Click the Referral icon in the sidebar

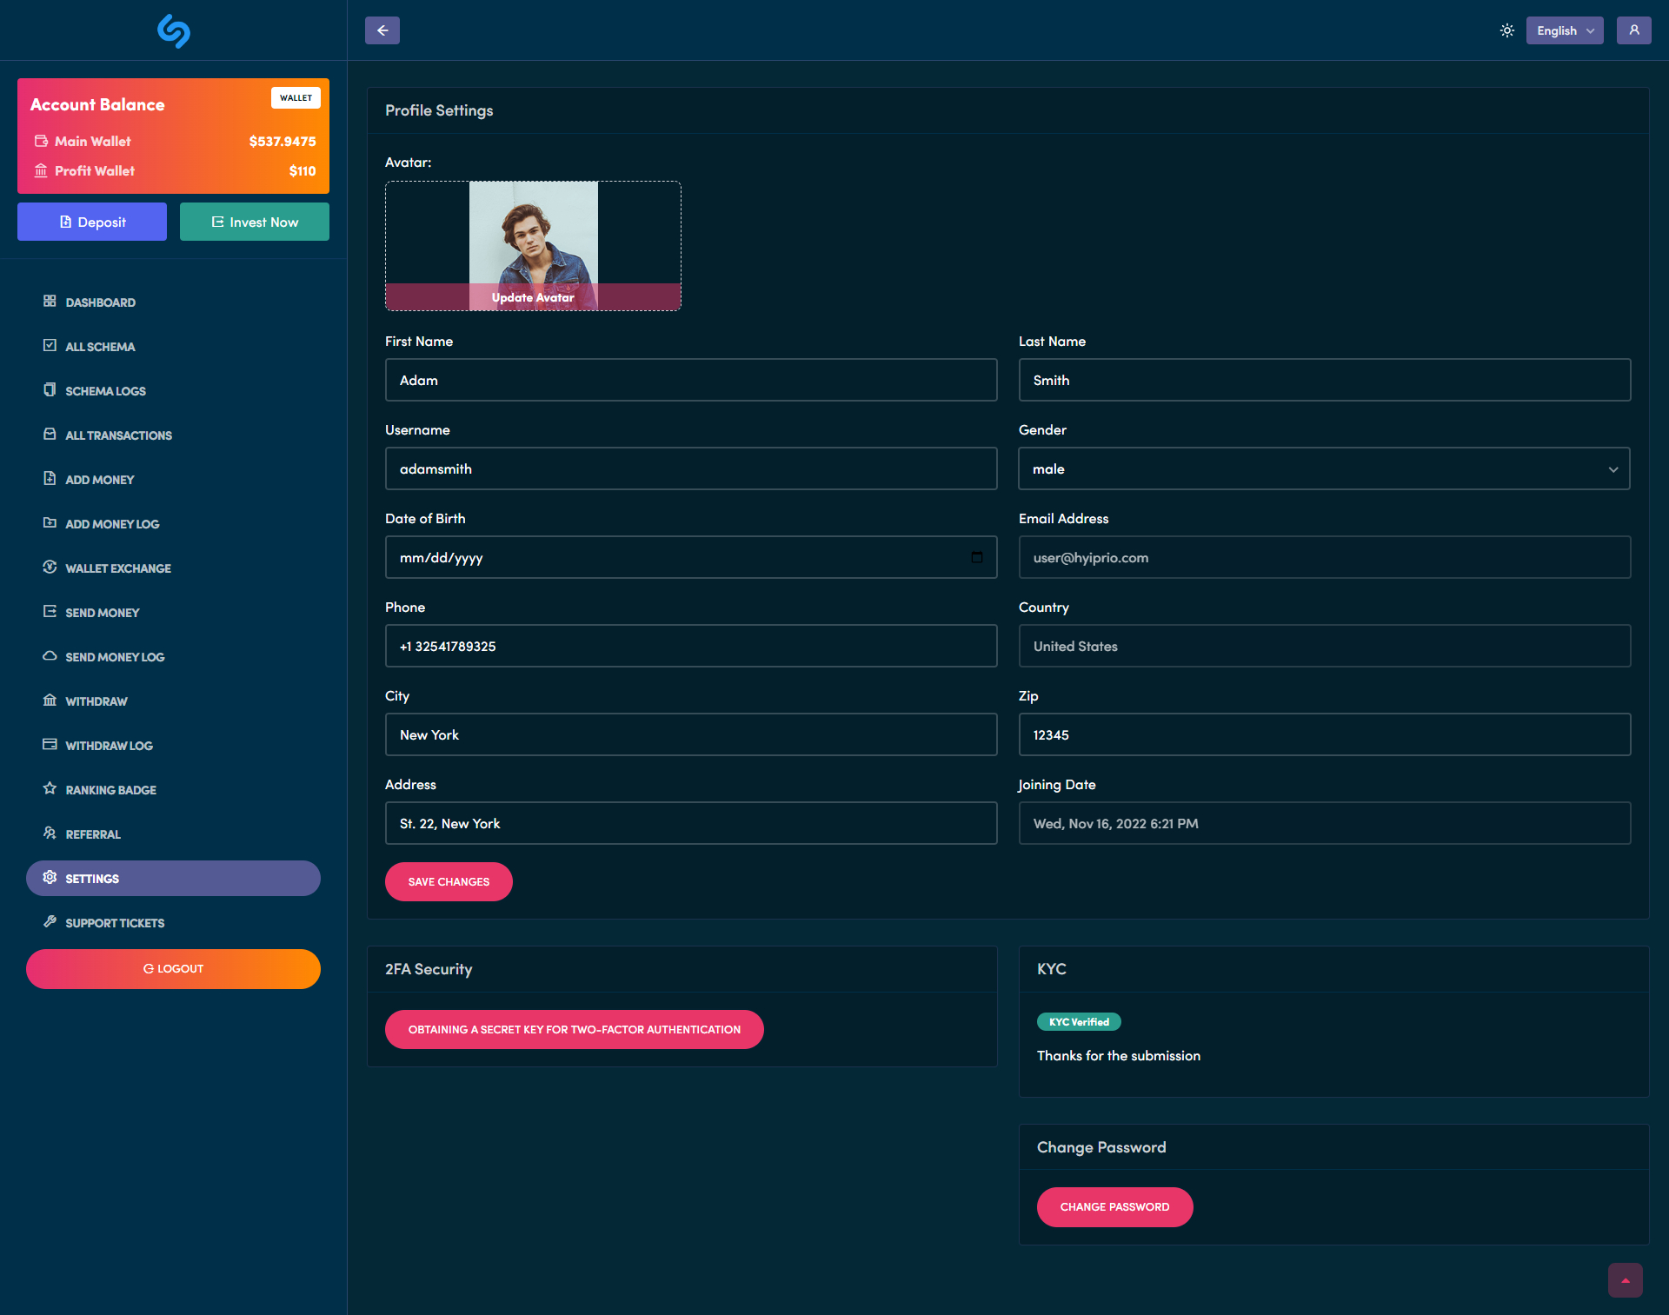click(x=50, y=833)
